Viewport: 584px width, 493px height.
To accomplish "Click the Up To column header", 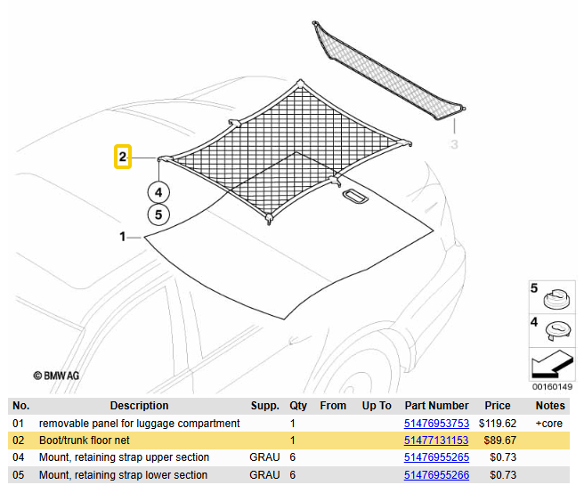I will click(x=377, y=406).
